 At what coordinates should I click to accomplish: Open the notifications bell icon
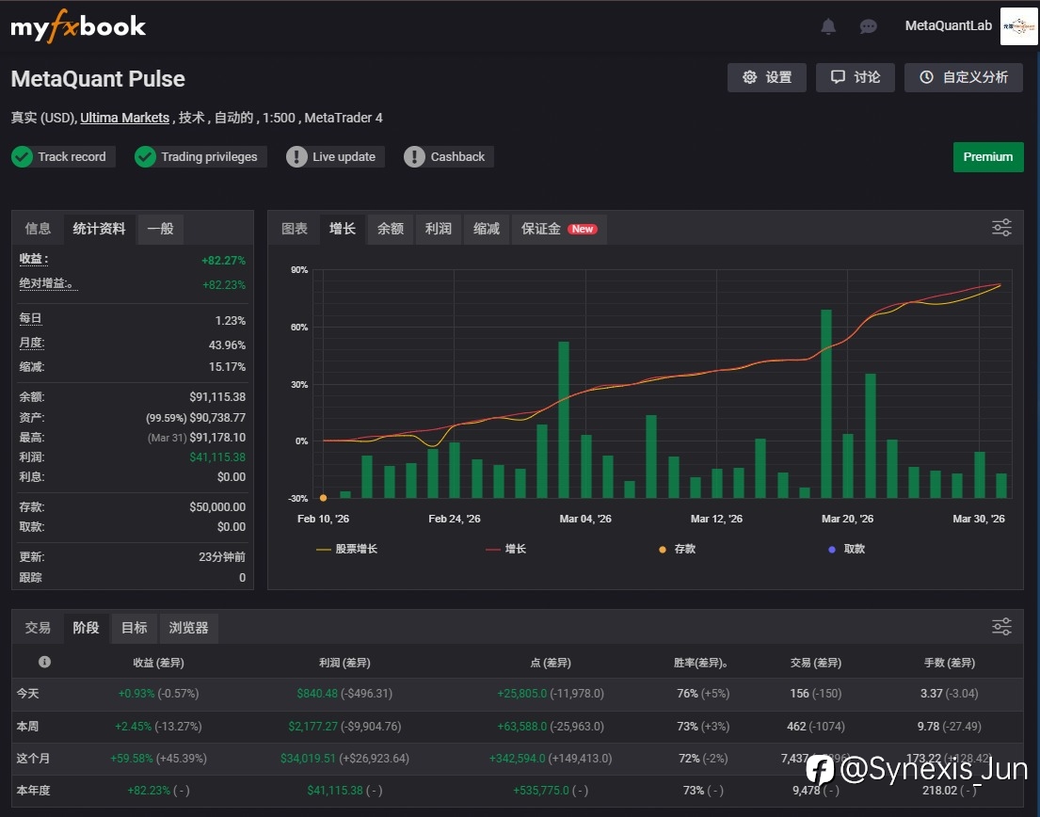(x=827, y=26)
